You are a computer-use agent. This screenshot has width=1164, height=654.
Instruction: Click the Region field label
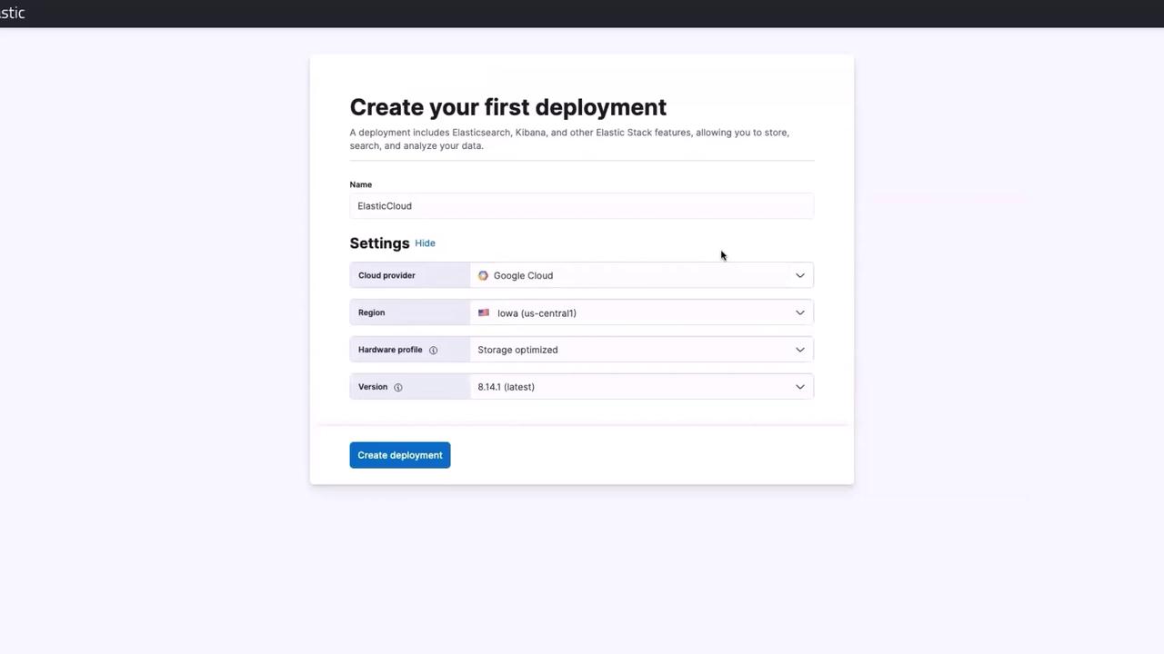(x=371, y=312)
